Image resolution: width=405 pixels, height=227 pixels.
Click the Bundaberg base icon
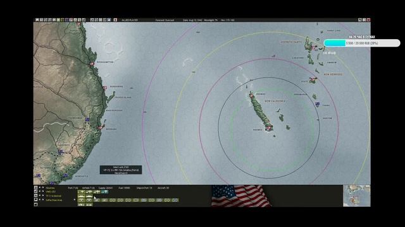point(105,88)
